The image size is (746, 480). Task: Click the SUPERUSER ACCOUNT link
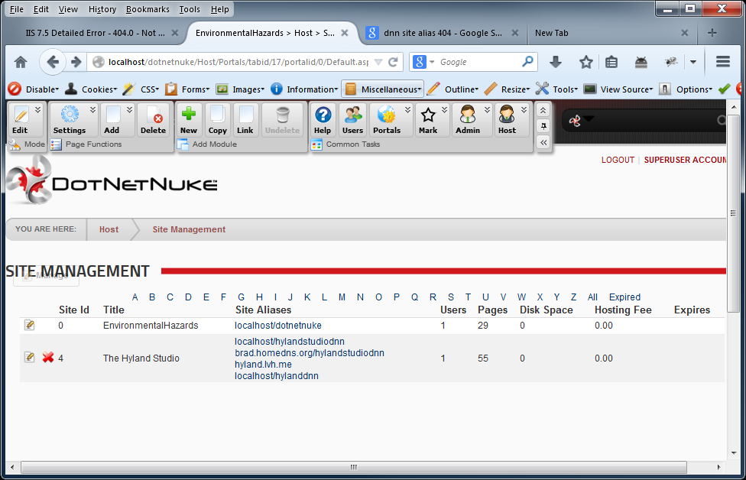[685, 160]
